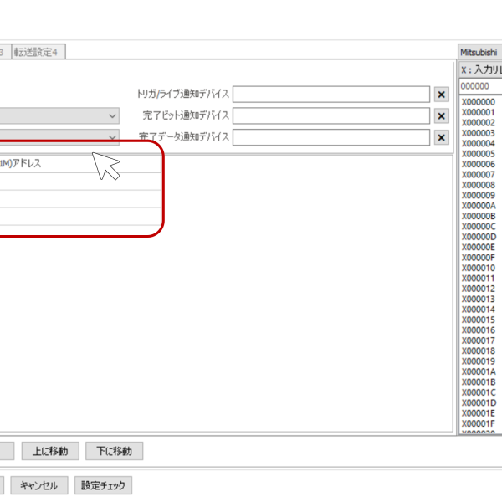Click the 完了データ通知デバイス input field
Viewport: 502px width, 502px height.
[331, 137]
